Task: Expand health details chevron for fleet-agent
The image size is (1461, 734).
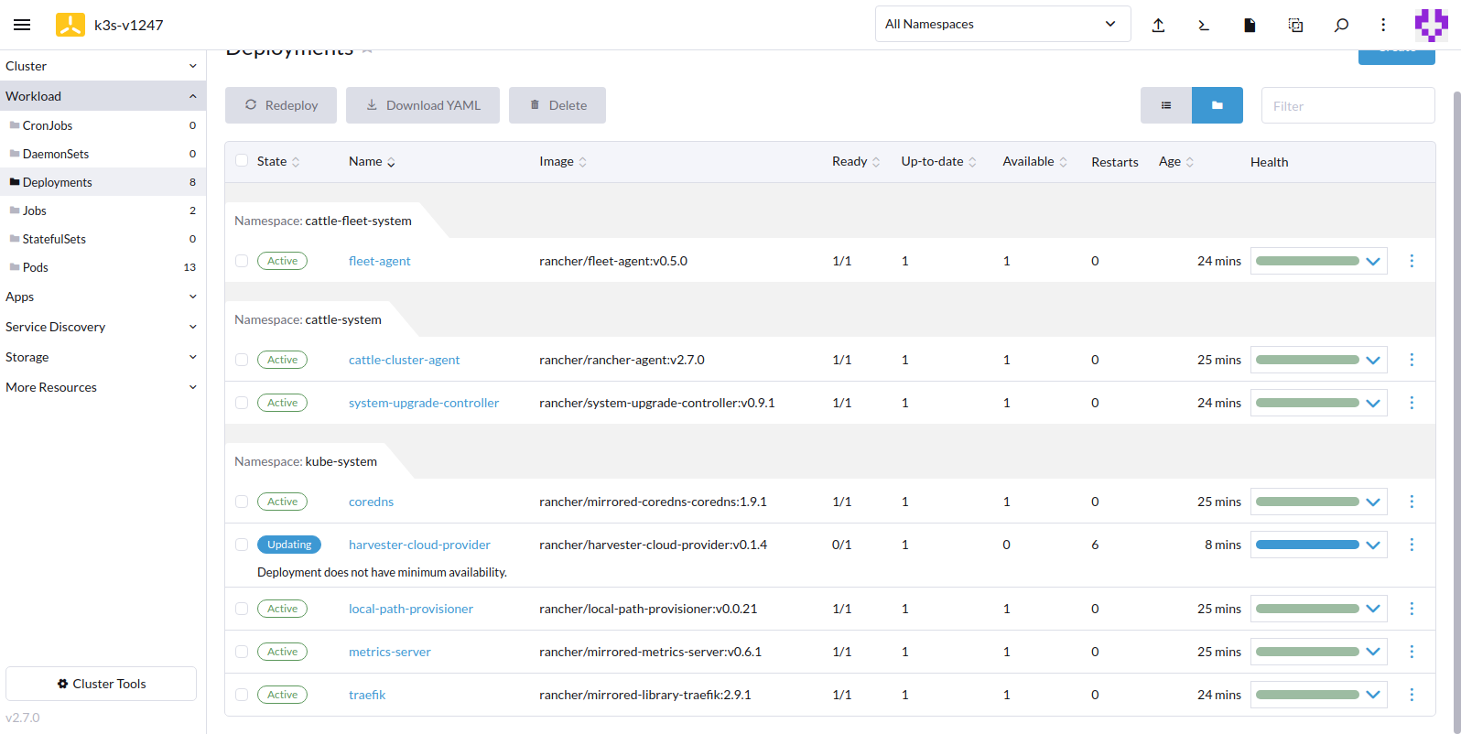Action: click(x=1372, y=261)
